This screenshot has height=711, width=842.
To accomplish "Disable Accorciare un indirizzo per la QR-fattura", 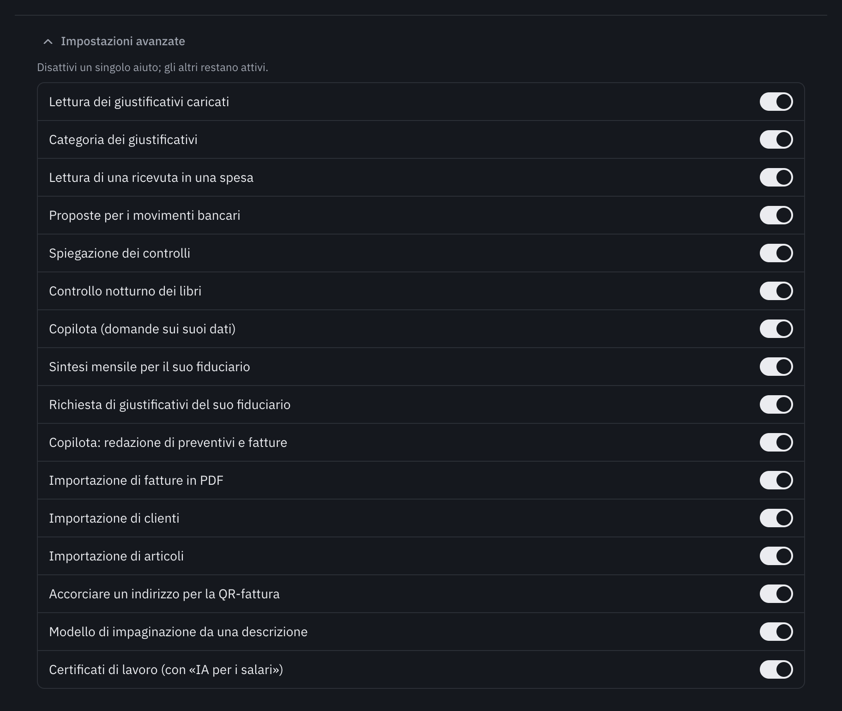I will click(x=776, y=594).
